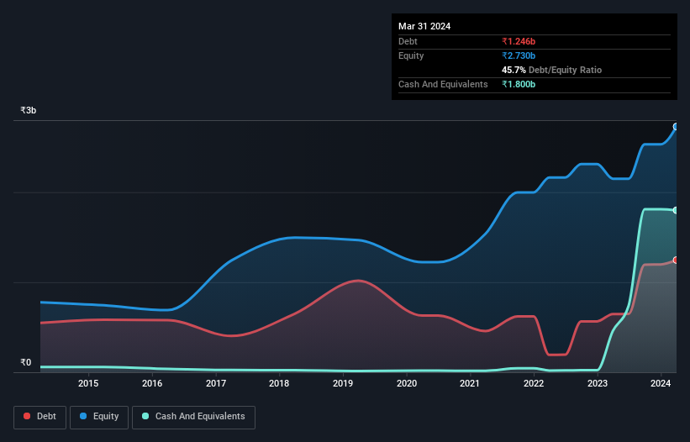The height and width of the screenshot is (442, 690).
Task: Click the Equity label in tooltip
Action: point(411,55)
